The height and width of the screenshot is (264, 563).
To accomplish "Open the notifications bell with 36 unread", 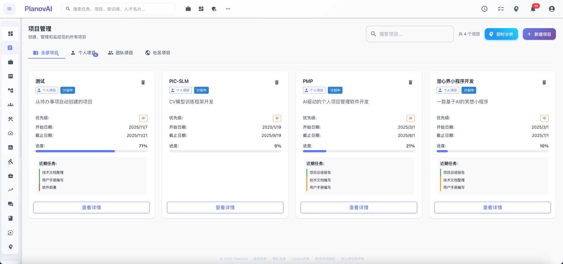I will click(x=533, y=9).
